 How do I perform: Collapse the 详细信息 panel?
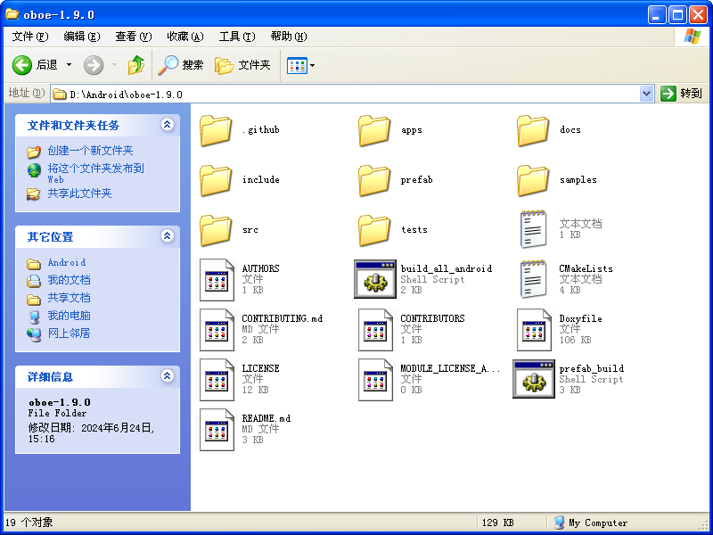(168, 376)
